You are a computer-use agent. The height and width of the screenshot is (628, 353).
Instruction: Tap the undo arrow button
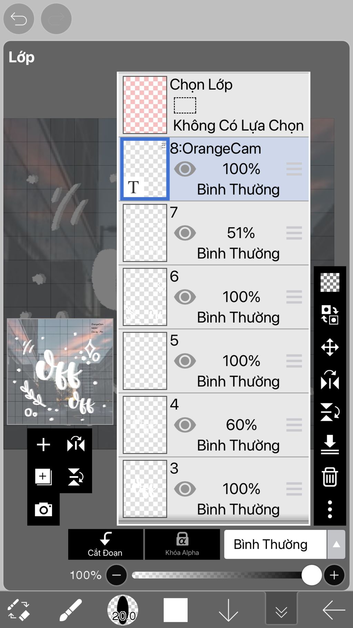pos(19,19)
